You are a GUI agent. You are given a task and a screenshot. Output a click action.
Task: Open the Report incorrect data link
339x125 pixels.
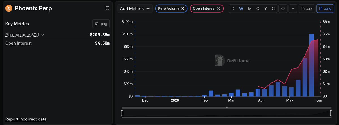tap(26, 119)
